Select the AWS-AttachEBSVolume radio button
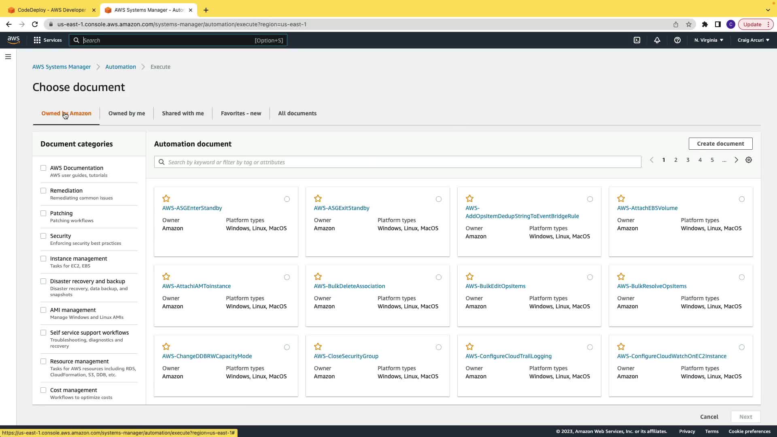The width and height of the screenshot is (777, 437). [741, 199]
